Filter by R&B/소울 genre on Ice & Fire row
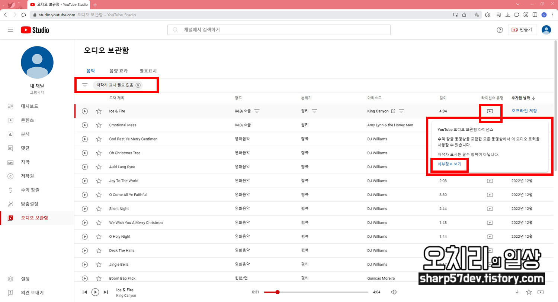This screenshot has height=302, width=558. coord(257,111)
